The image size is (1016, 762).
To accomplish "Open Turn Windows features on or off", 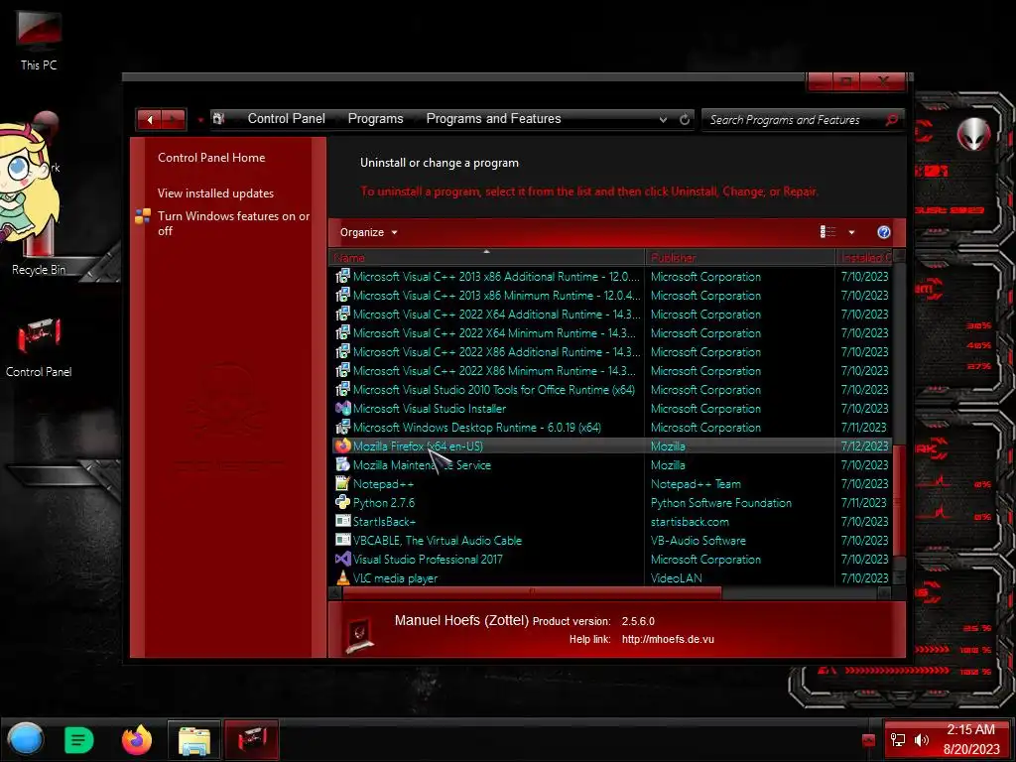I will [x=233, y=223].
